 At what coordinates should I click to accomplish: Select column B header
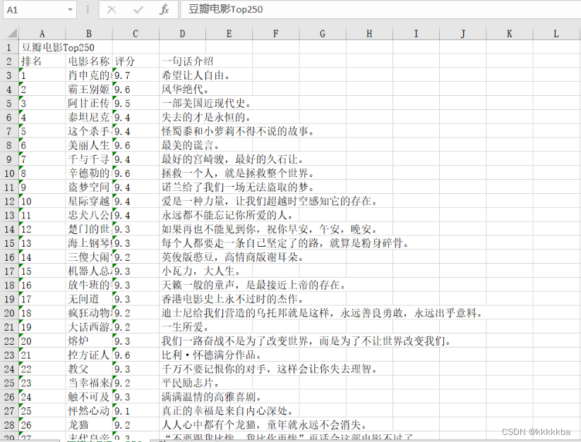tap(89, 34)
